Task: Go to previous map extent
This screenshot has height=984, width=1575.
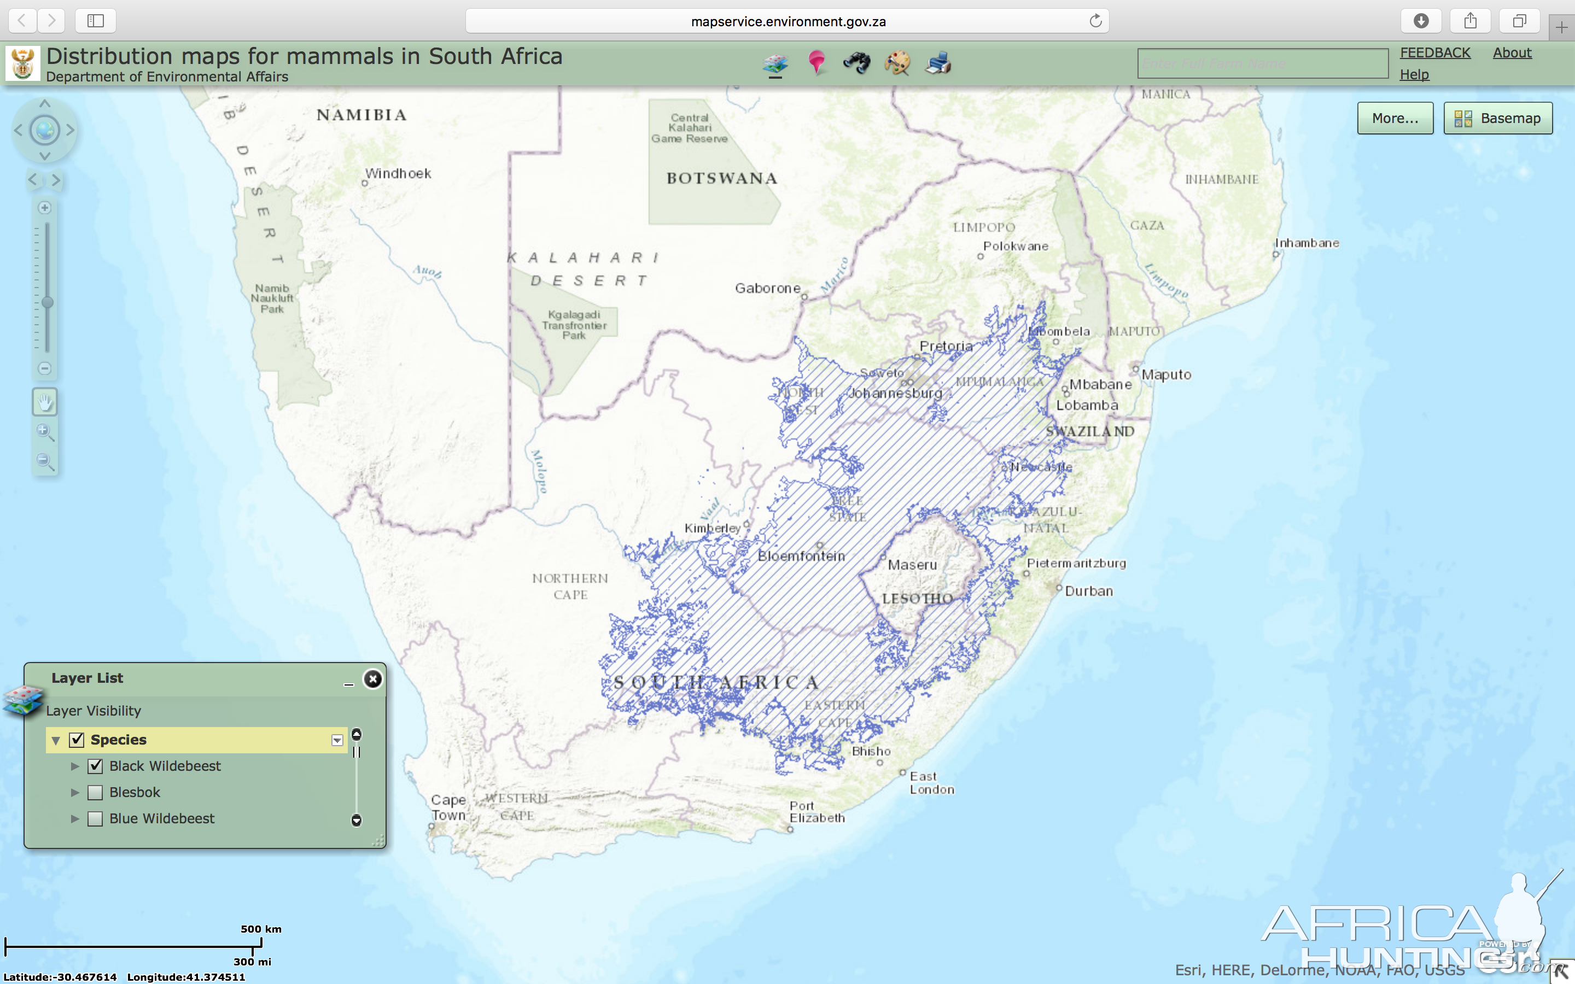Action: tap(33, 180)
